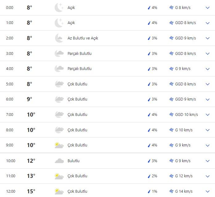Click the sun-and-cloud icon at 9:00
Image resolution: width=215 pixels, height=197 pixels.
(59, 145)
